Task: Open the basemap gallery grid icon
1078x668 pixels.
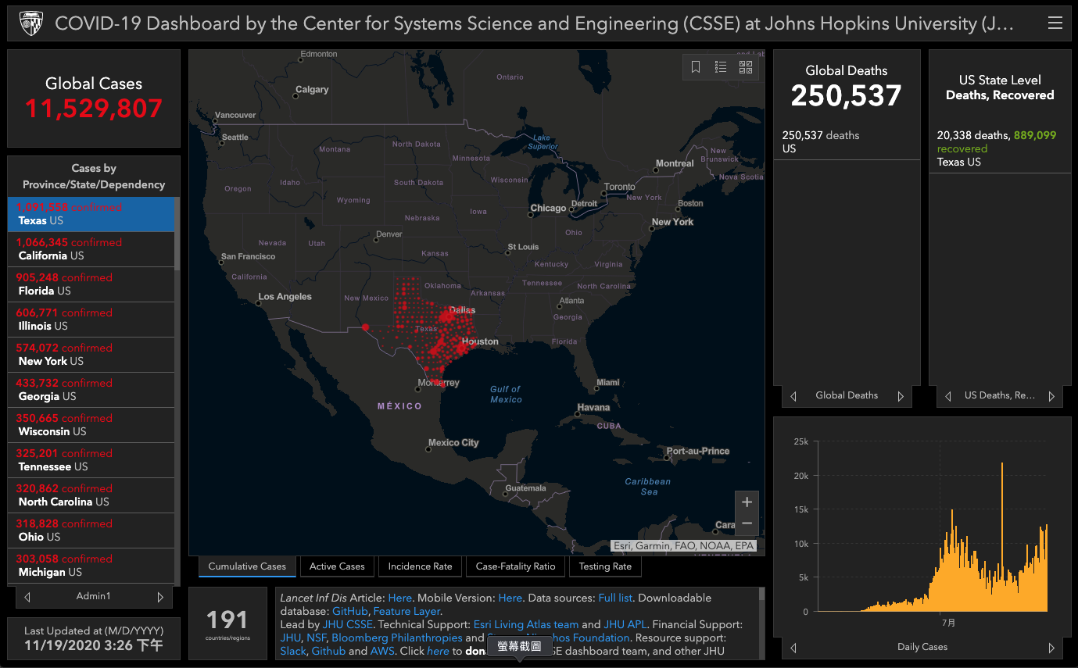Action: click(746, 67)
